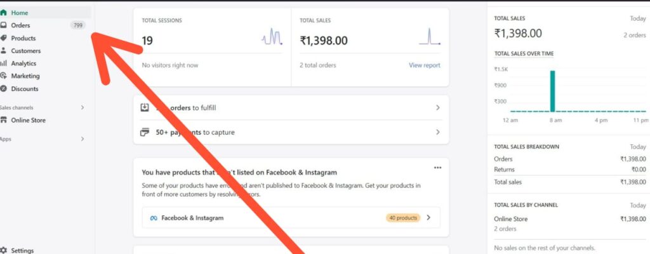650x254 pixels.
Task: Click the Discounts badge icon
Action: tap(4, 89)
